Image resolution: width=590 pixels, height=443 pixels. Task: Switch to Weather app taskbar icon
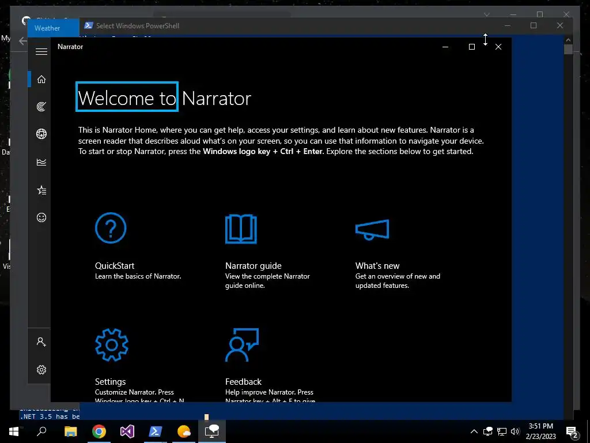pyautogui.click(x=184, y=431)
